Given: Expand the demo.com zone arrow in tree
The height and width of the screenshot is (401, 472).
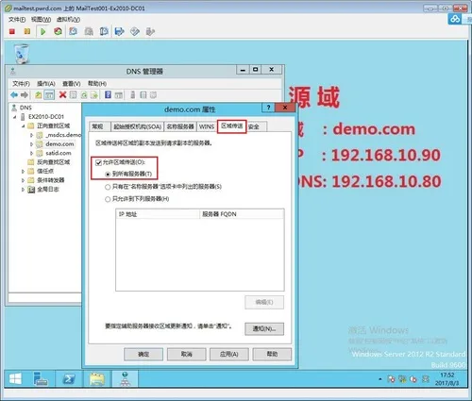Looking at the screenshot, I should pos(31,144).
